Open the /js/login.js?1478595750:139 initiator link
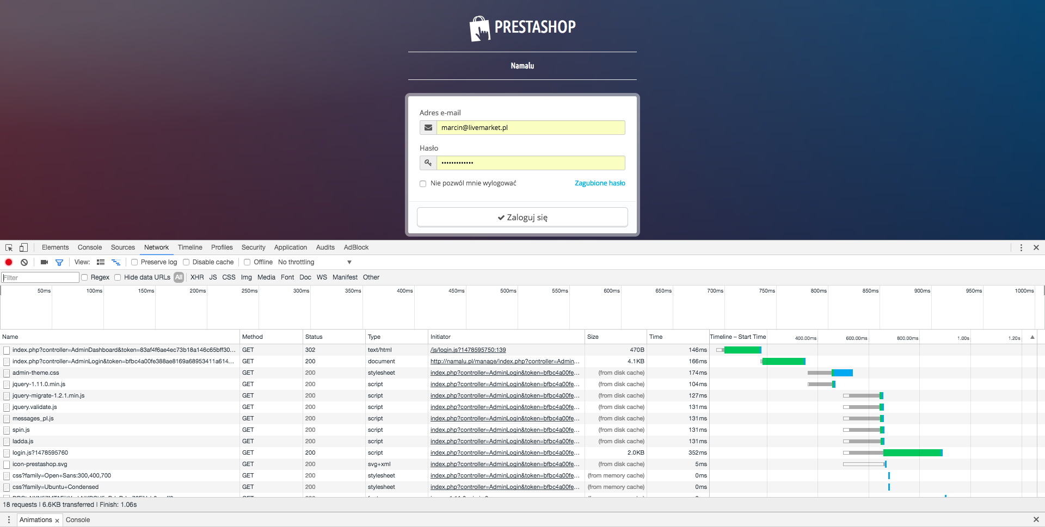This screenshot has height=527, width=1045. (468, 350)
